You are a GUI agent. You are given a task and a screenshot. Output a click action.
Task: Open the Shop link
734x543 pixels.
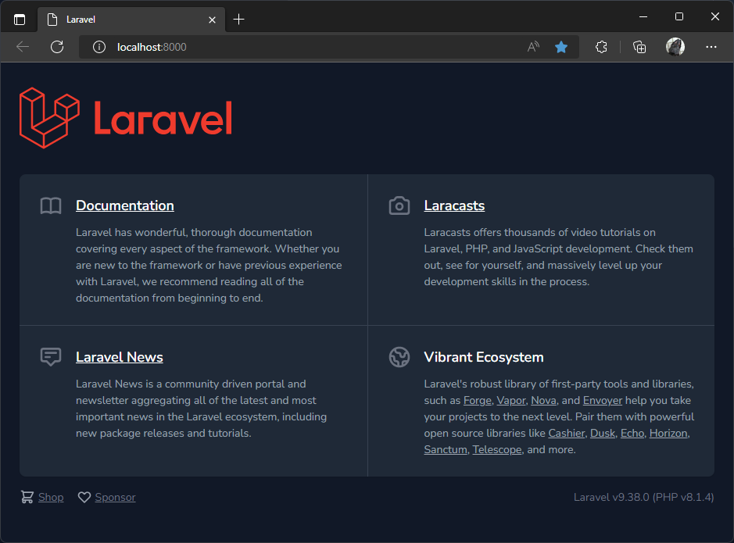click(51, 497)
